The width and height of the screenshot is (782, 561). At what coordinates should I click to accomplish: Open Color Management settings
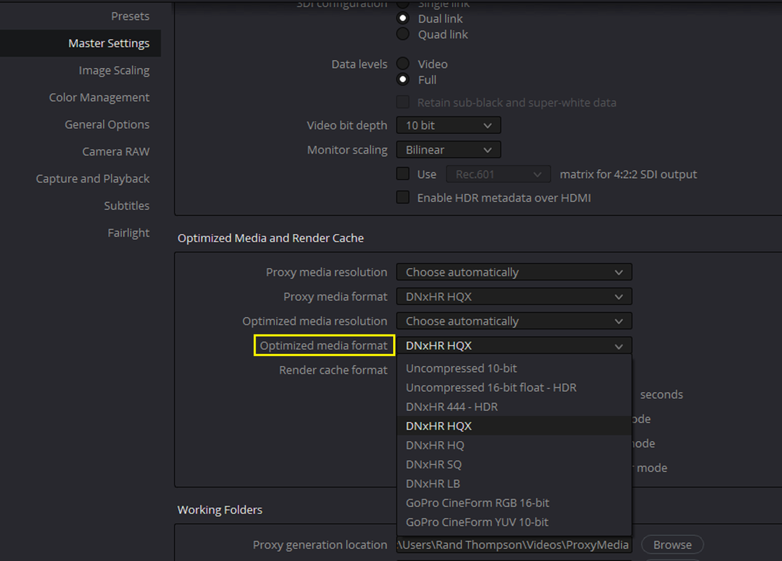(99, 97)
